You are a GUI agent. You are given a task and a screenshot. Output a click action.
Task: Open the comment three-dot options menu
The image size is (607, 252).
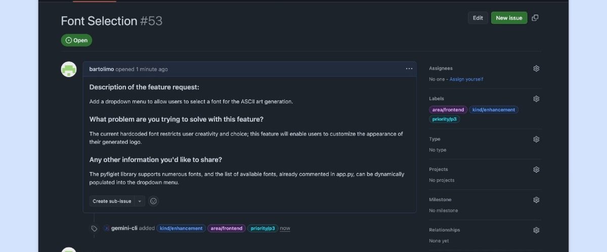point(409,69)
